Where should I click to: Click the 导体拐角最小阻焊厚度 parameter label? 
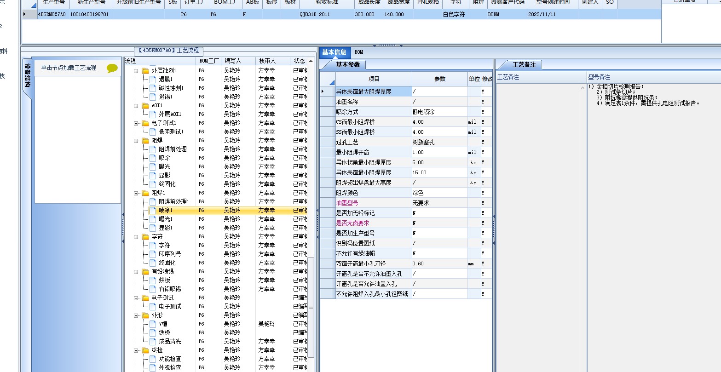(363, 162)
